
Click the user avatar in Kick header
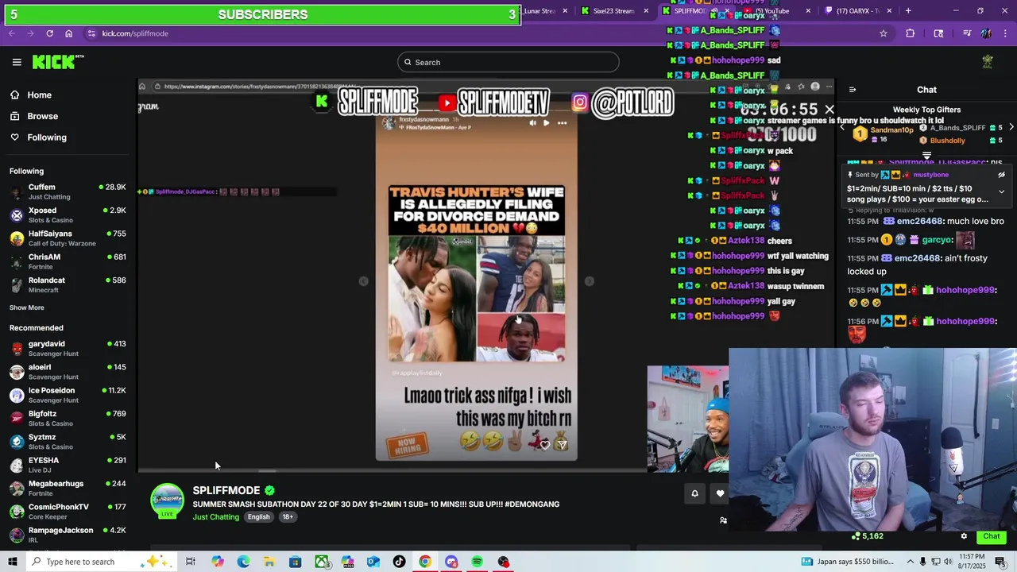point(988,62)
